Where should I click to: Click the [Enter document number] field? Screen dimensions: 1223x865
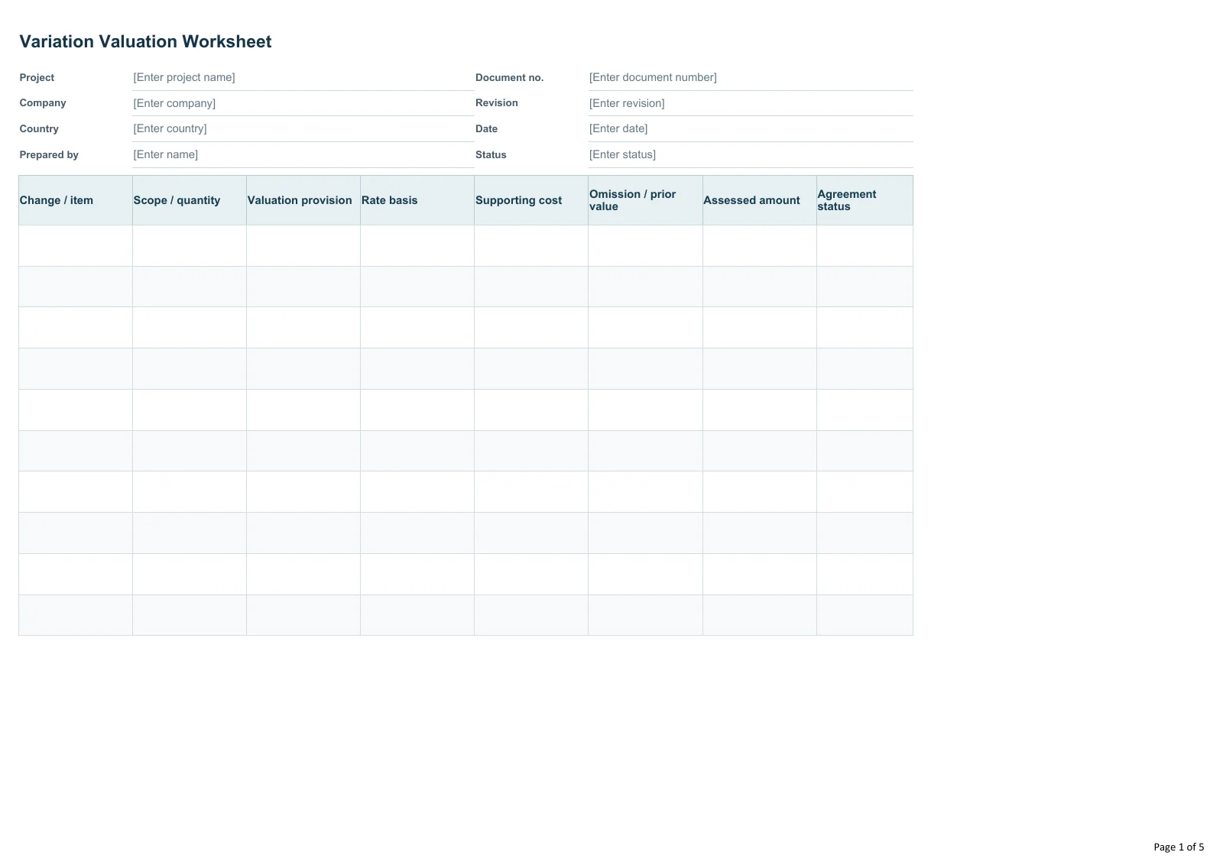coord(751,77)
